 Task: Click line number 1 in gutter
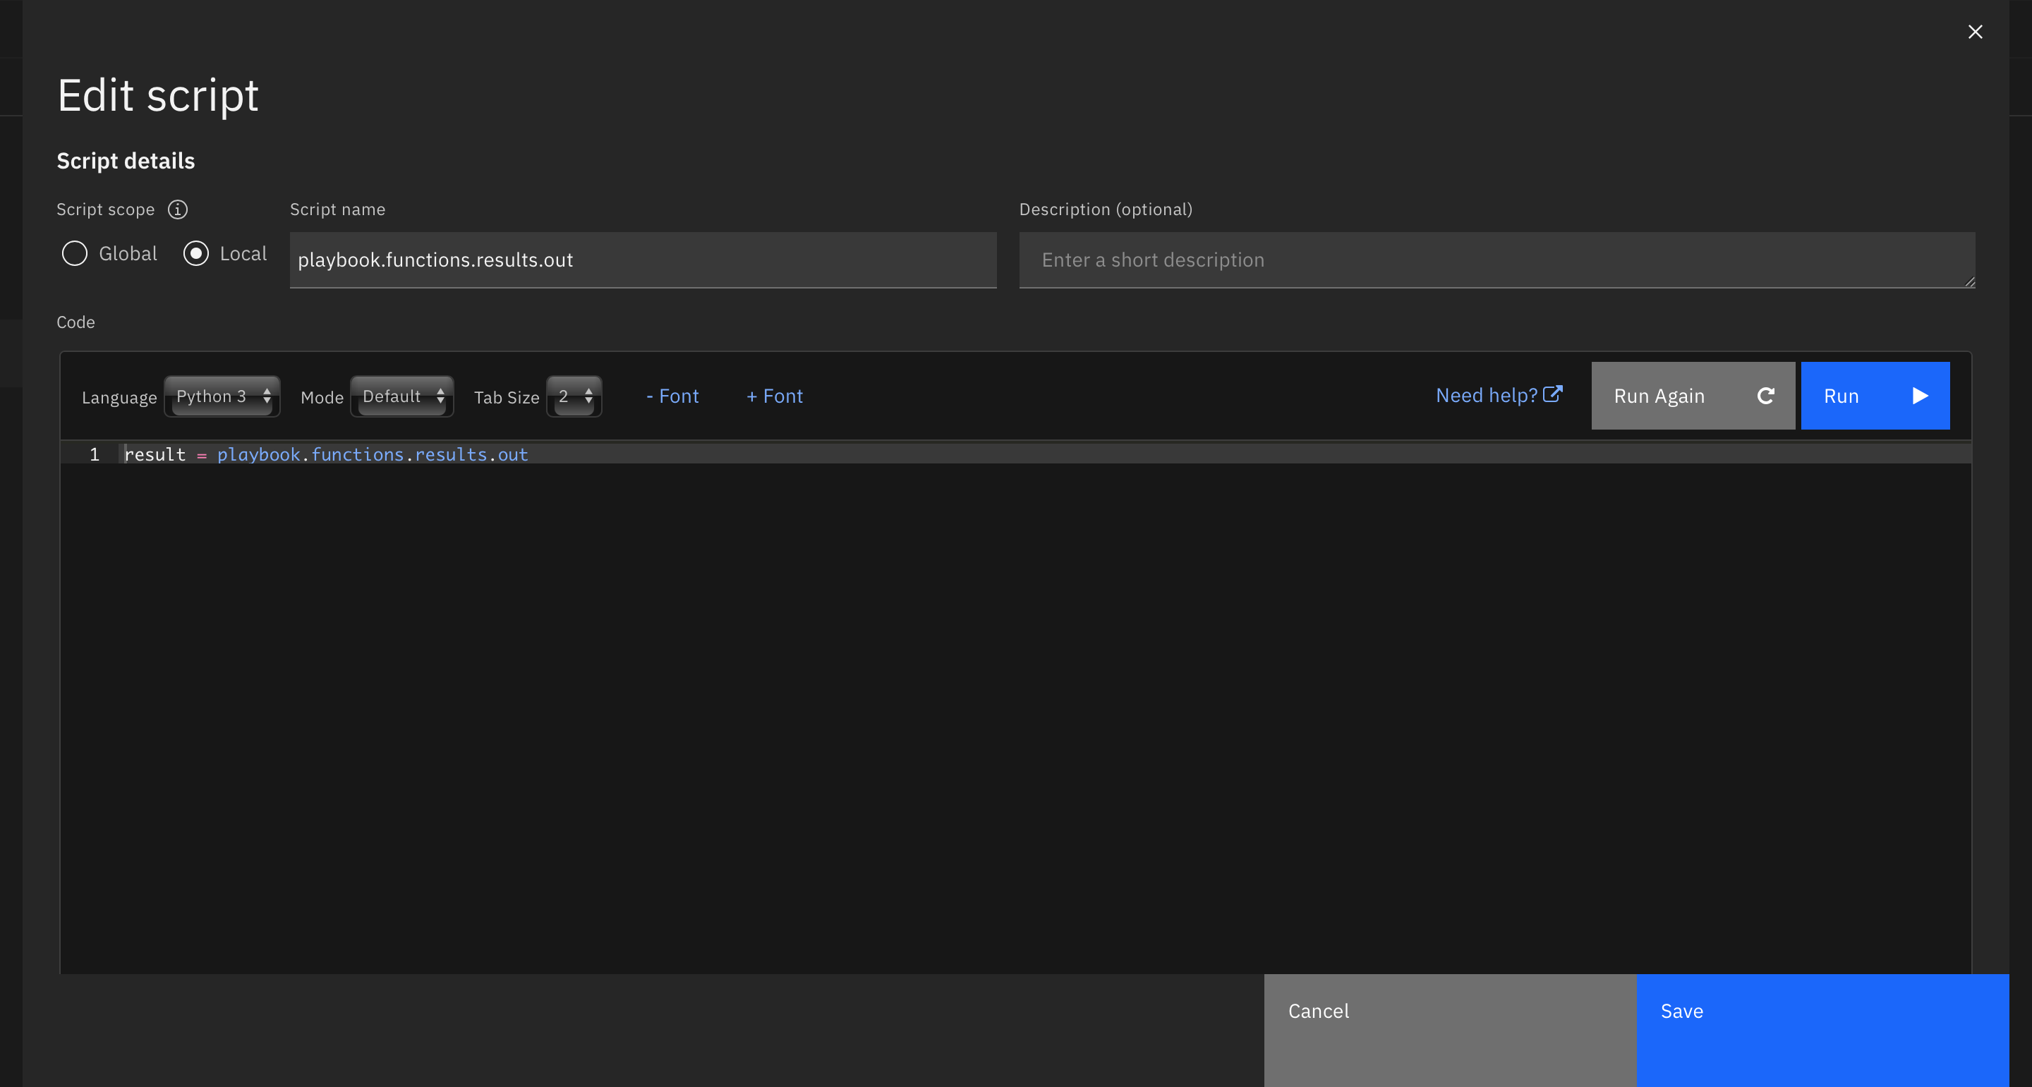(x=95, y=454)
